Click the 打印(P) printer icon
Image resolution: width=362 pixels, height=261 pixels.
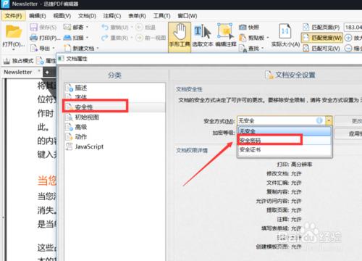click(x=33, y=38)
